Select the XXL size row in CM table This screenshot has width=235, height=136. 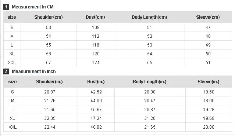pos(118,63)
